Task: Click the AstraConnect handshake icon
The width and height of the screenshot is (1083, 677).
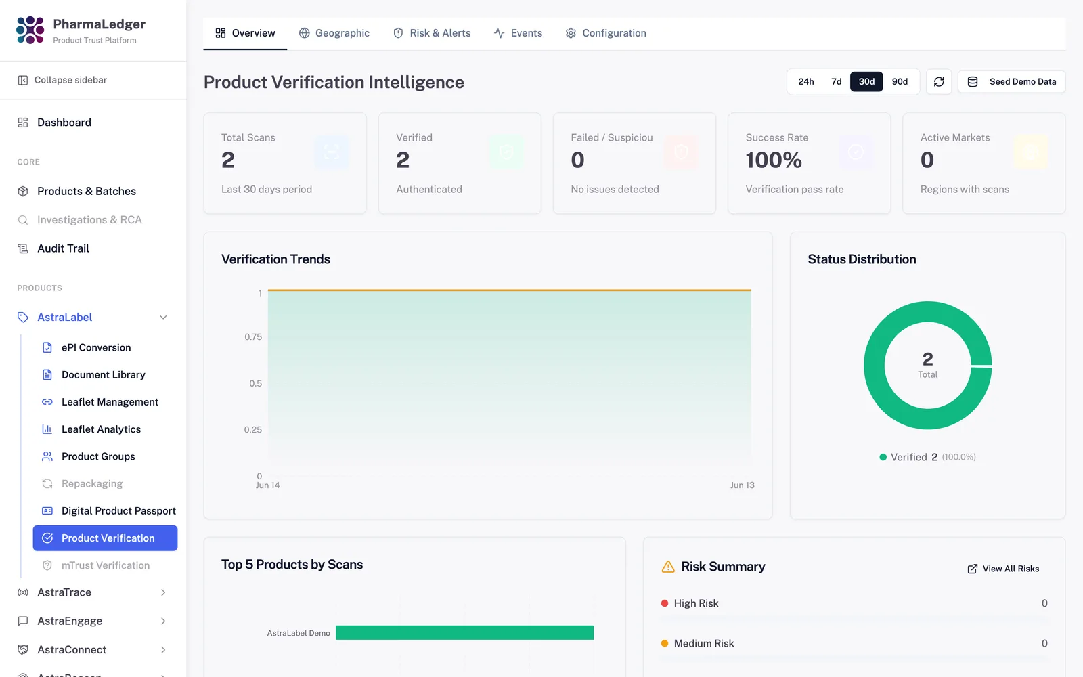Action: (x=23, y=650)
